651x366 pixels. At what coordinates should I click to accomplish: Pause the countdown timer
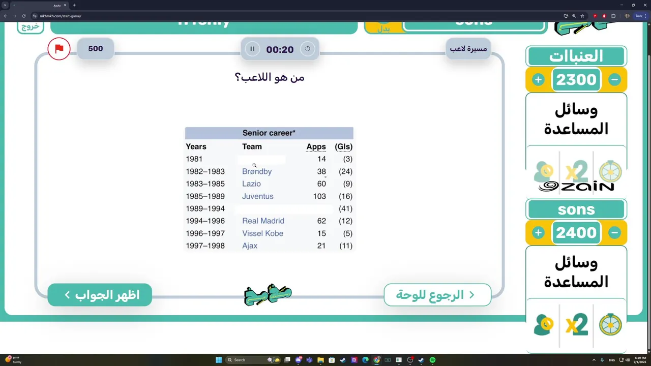coord(252,49)
